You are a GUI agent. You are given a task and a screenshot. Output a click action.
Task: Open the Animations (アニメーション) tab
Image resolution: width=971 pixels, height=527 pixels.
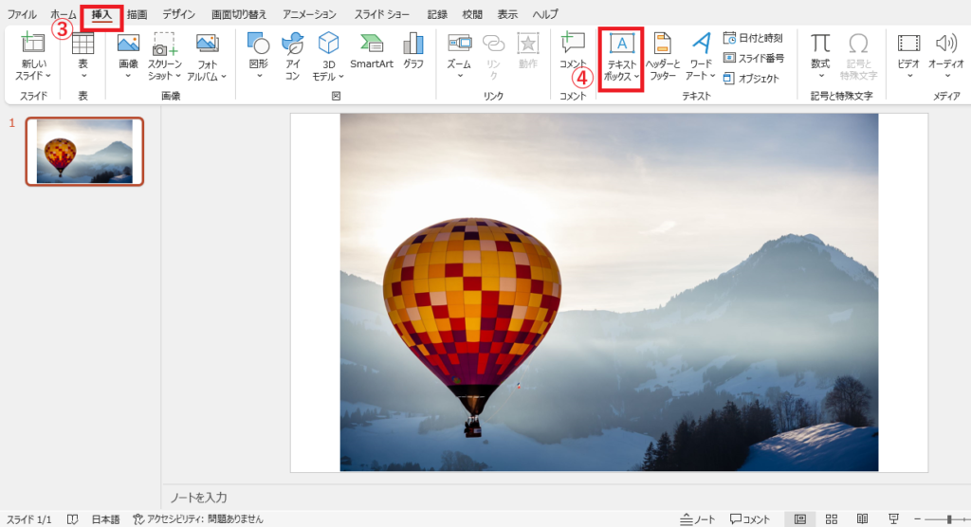click(x=310, y=14)
